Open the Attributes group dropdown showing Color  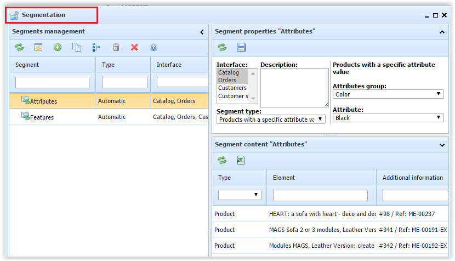388,94
